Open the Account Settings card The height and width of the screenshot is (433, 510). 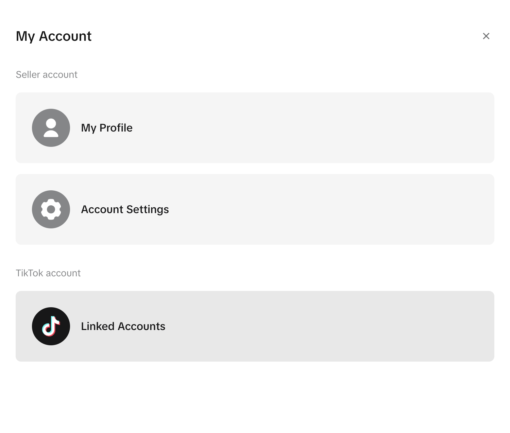pyautogui.click(x=255, y=209)
